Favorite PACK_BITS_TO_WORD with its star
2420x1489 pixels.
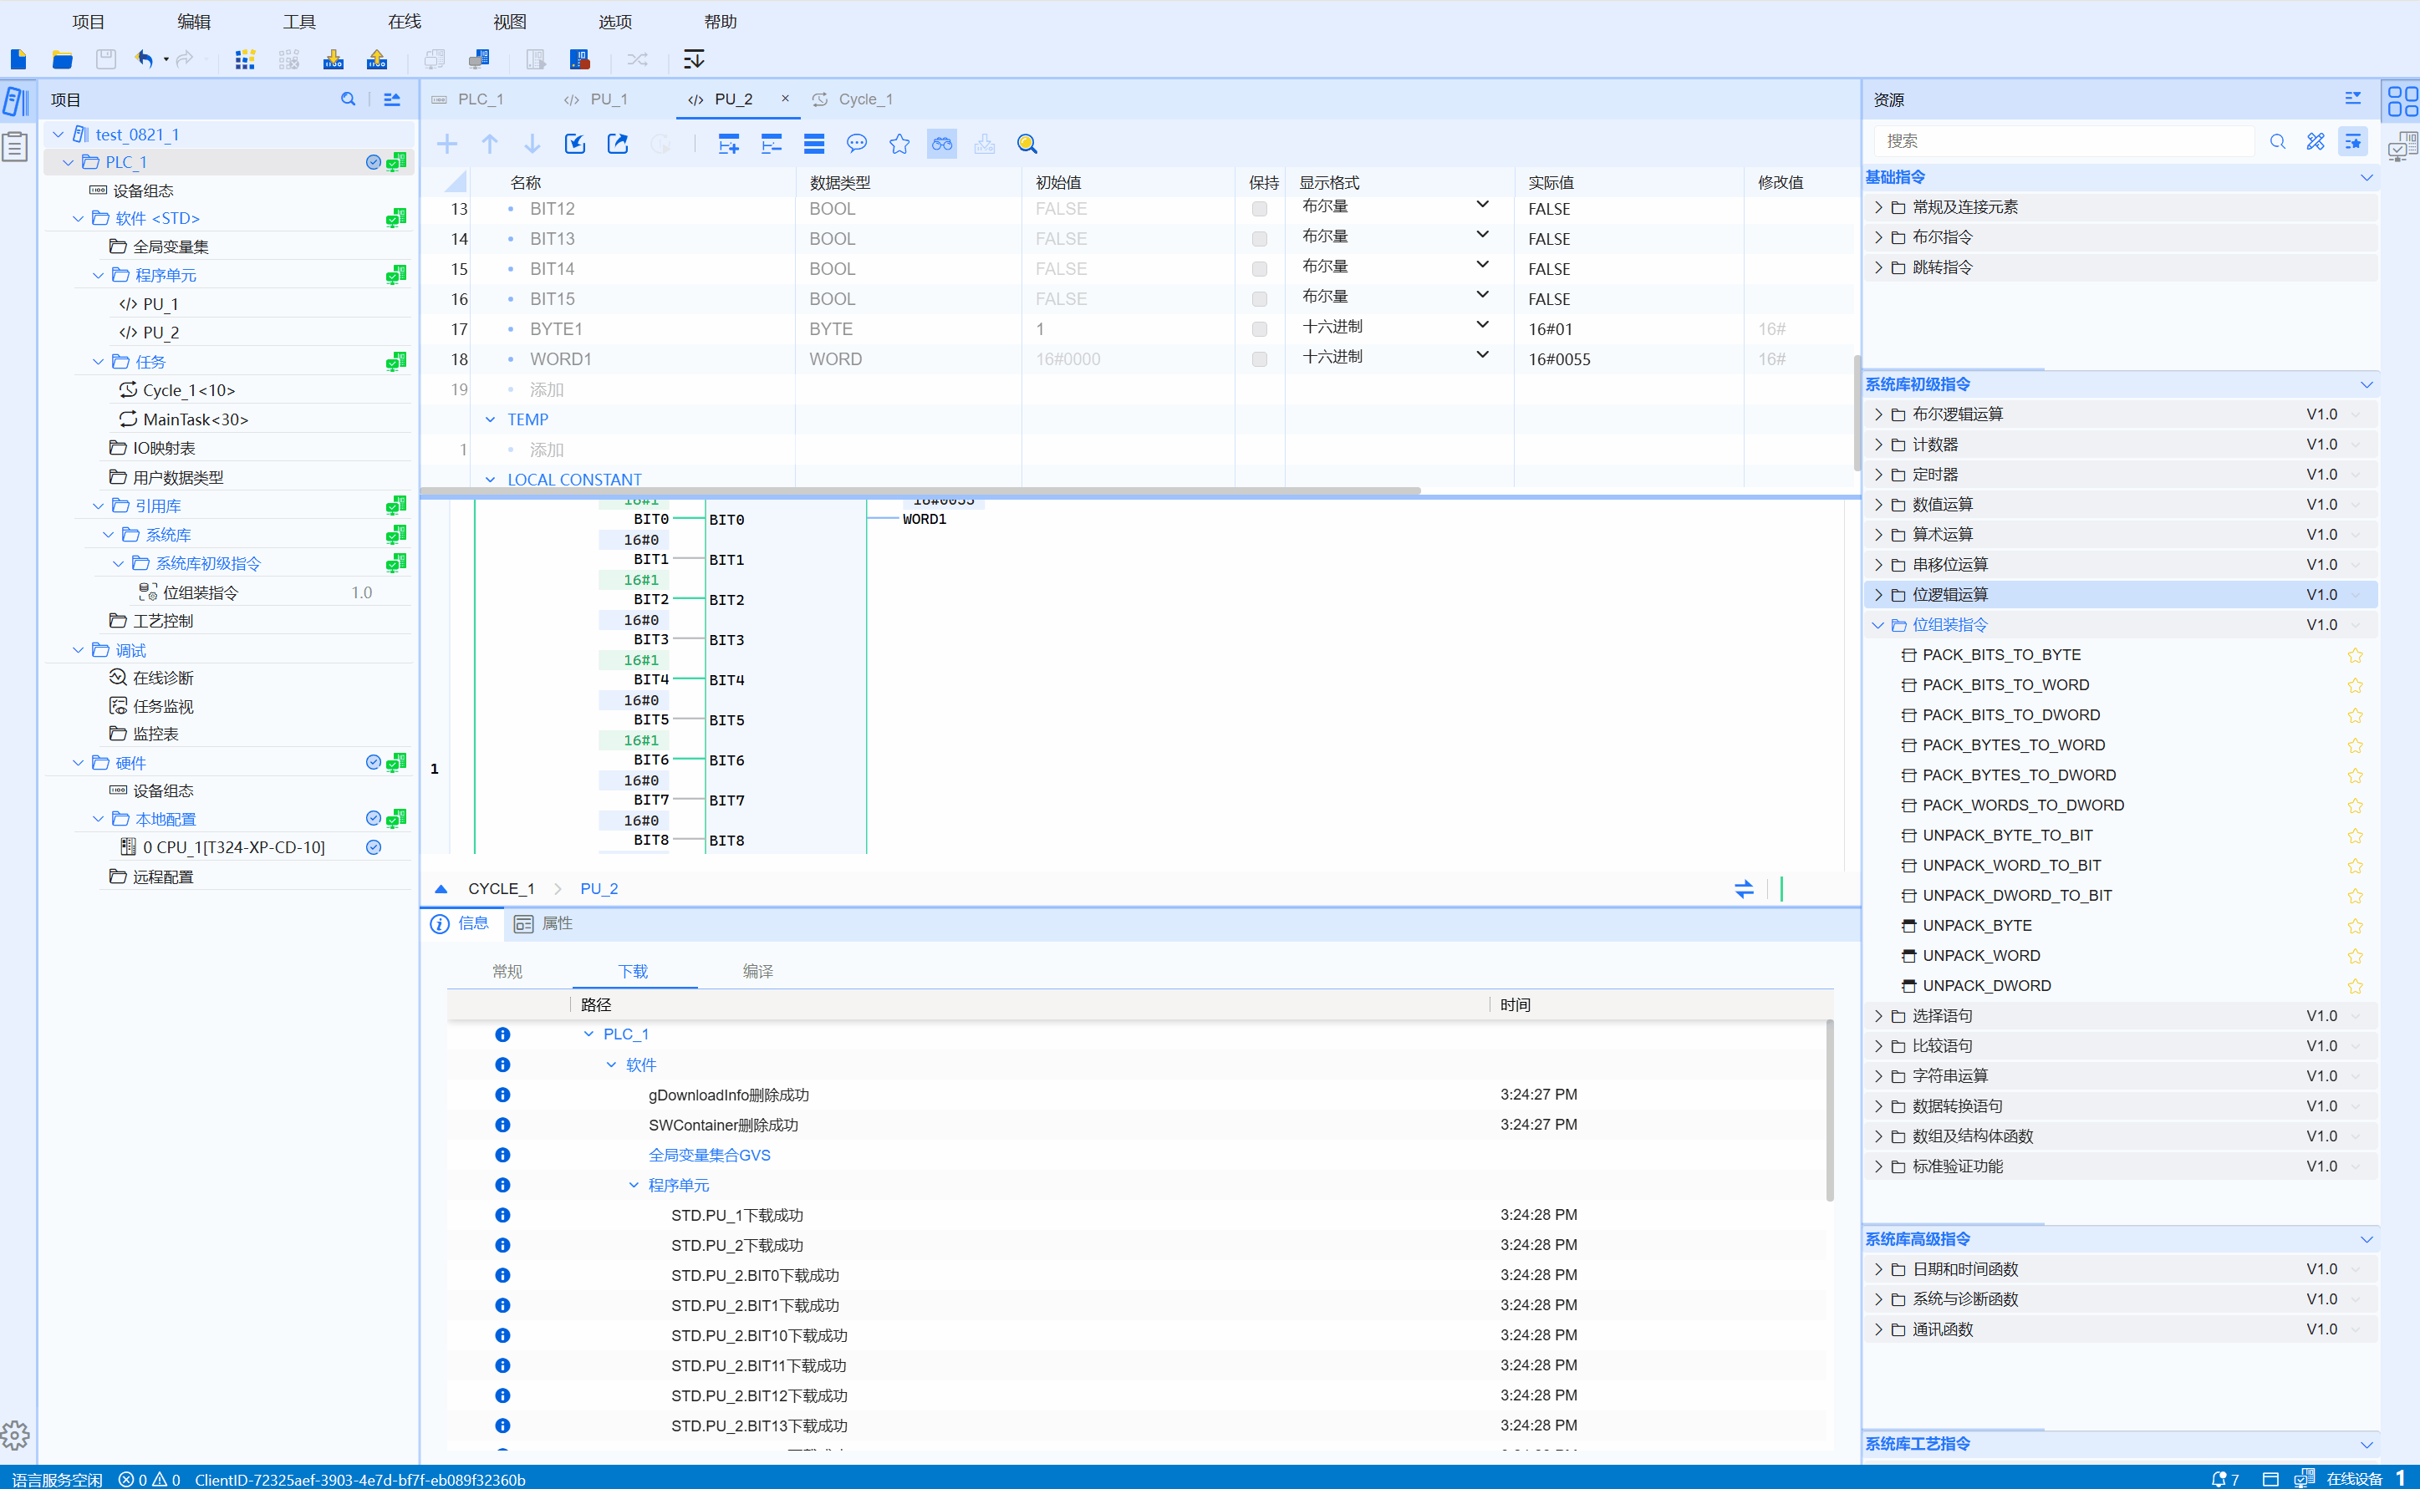coord(2355,685)
